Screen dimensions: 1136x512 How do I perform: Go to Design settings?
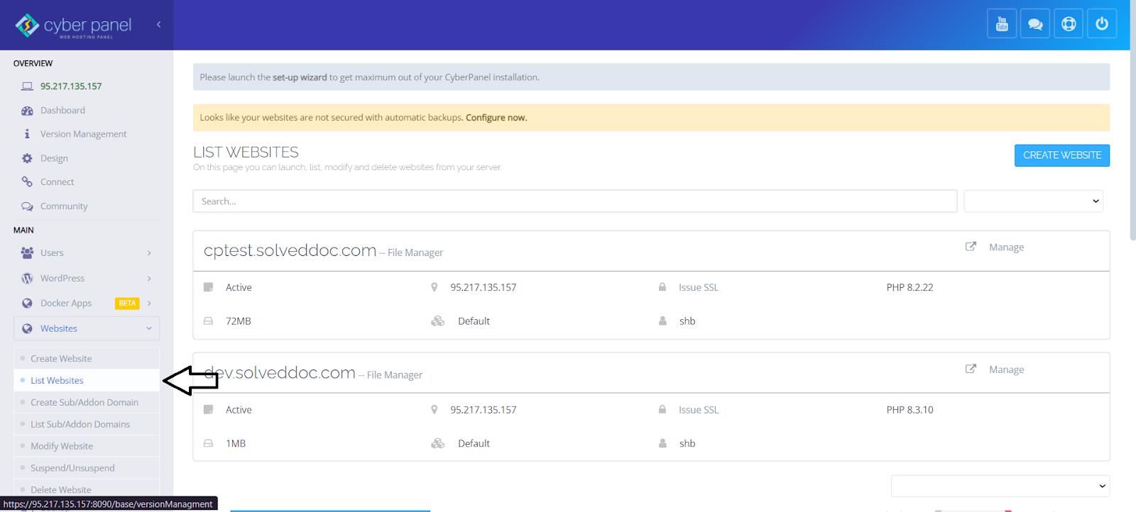54,158
